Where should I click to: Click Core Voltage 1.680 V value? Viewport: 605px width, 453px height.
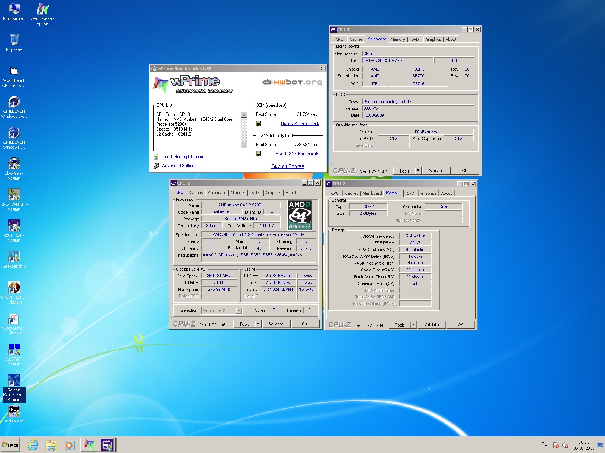[x=267, y=226]
